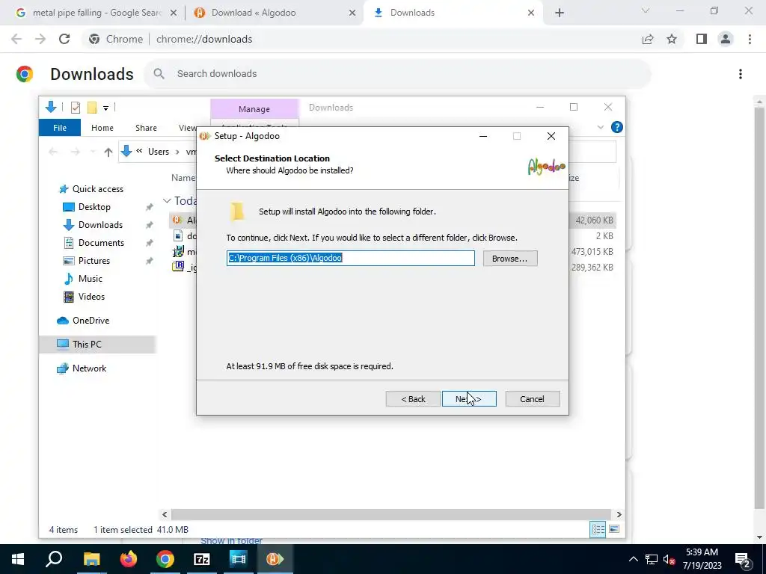
Task: Click the Chrome back arrow
Action: click(16, 39)
